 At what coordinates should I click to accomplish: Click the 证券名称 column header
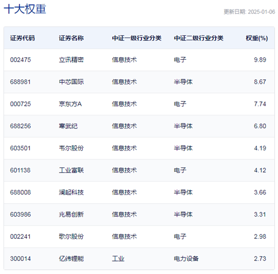click(x=71, y=38)
